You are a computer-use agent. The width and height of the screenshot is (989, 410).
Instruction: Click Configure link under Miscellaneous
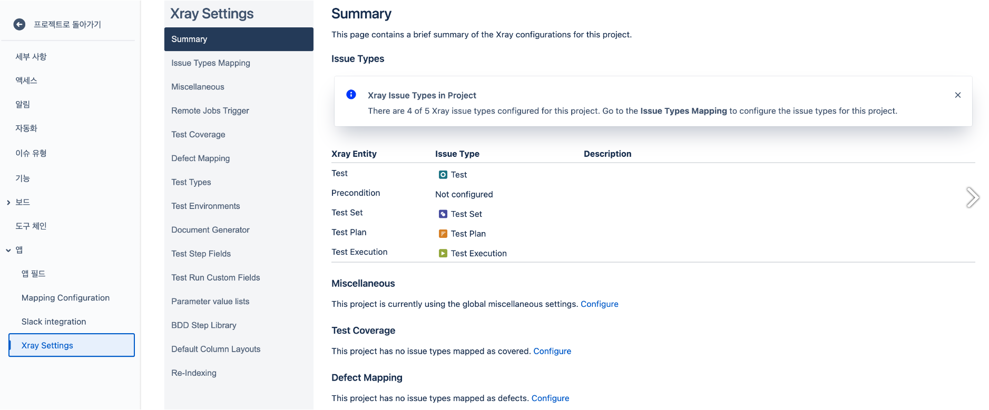(599, 304)
